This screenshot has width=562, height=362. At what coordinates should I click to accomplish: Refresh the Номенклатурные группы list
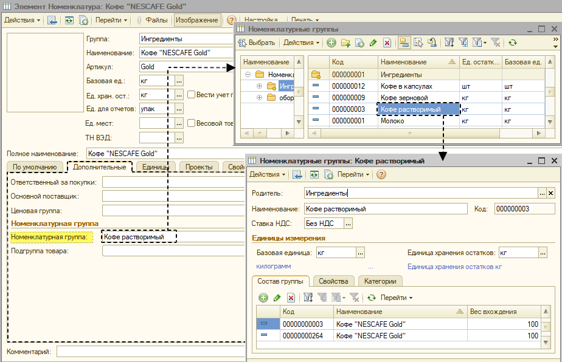513,43
